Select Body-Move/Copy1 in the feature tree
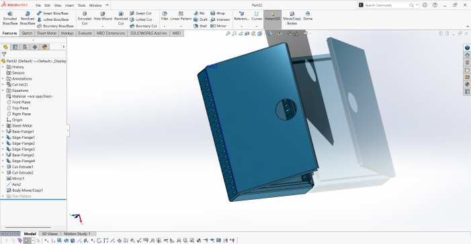This screenshot has height=244, width=471. point(28,190)
